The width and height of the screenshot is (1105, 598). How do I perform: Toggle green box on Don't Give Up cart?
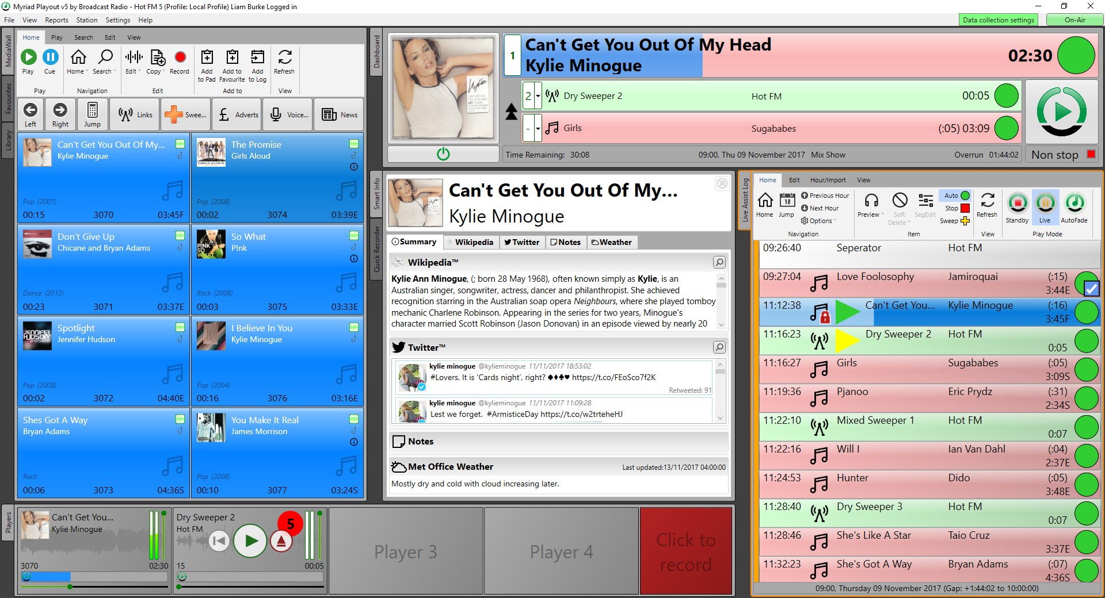(180, 235)
